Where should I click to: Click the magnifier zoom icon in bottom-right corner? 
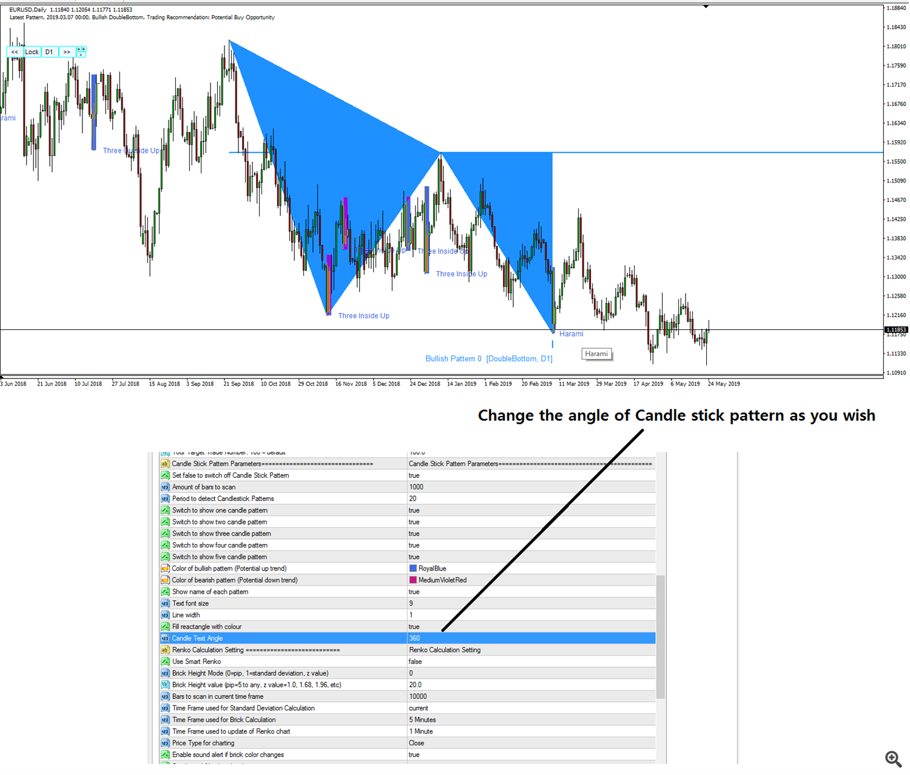point(892,759)
